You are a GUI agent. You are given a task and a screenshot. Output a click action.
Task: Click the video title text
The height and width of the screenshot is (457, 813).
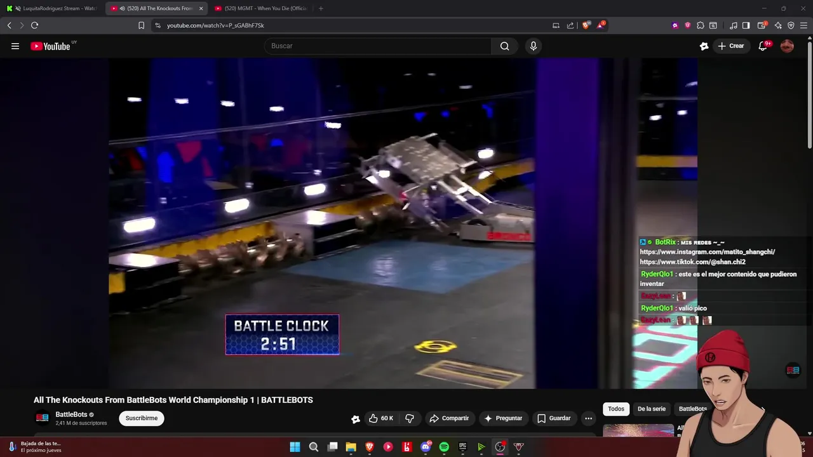point(173,400)
